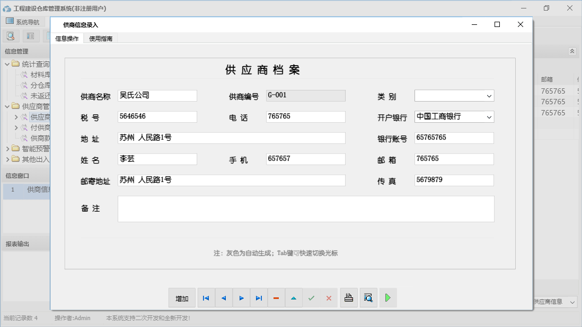
Task: Jump to the first supplier record
Action: pyautogui.click(x=206, y=298)
